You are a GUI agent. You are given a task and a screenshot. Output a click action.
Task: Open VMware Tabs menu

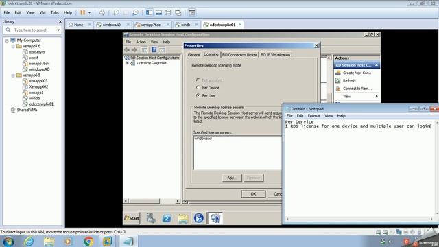point(55,12)
